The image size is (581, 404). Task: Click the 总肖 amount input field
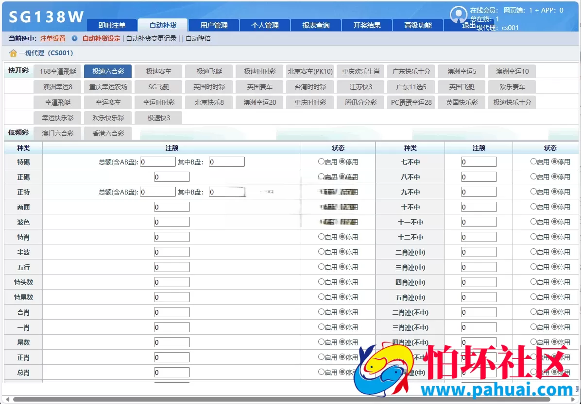[x=172, y=372]
